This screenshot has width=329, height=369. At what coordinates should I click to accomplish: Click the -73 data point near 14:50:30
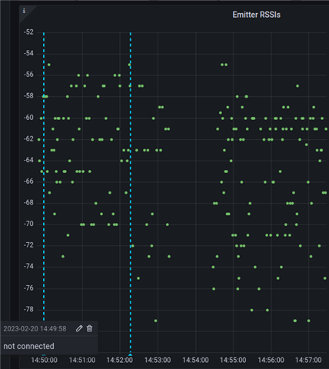tap(63, 256)
